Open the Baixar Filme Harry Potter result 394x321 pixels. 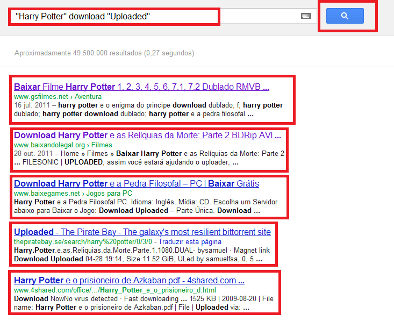141,87
